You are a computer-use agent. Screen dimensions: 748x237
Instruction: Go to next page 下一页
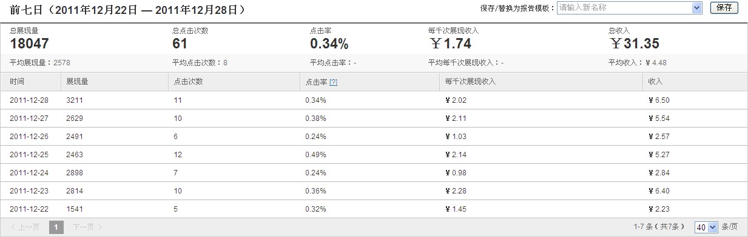pyautogui.click(x=84, y=227)
